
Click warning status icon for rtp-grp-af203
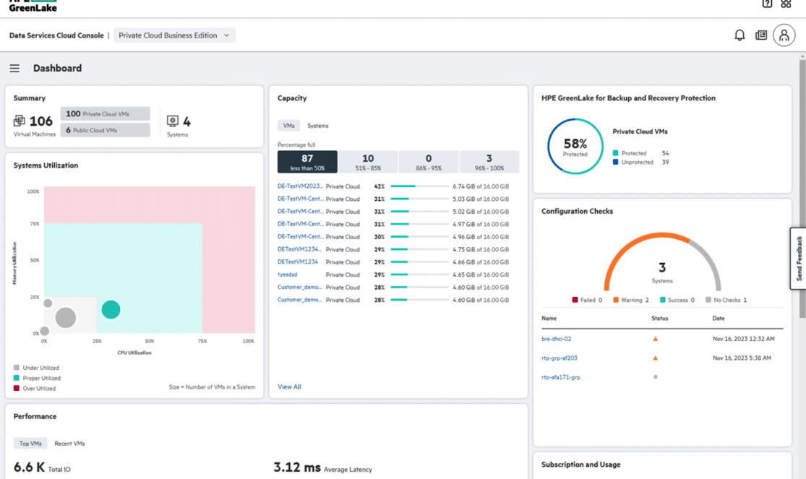coord(655,358)
